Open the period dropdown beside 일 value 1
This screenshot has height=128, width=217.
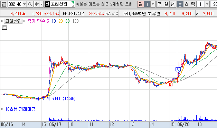pos(153,4)
